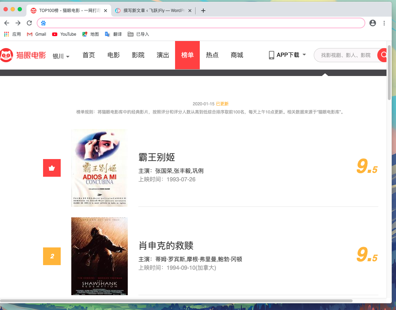Expand the 银川 city dropdown
Screen dimensions: 396x310
tap(61, 56)
